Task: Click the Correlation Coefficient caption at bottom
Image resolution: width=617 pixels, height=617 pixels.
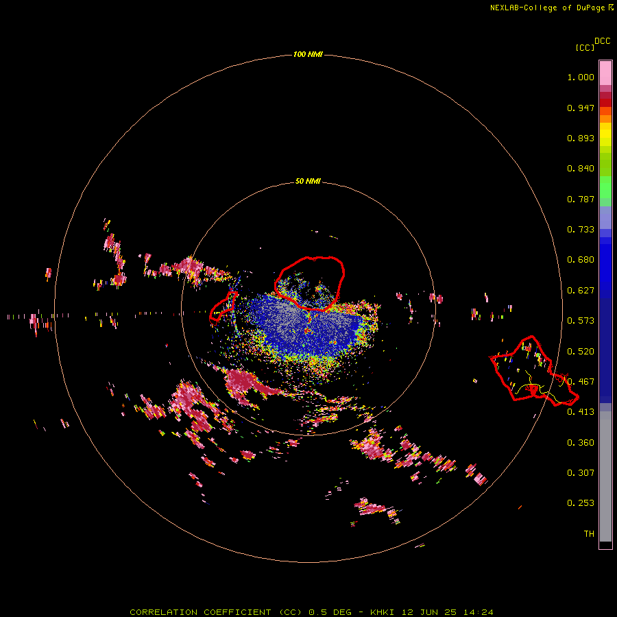Action: point(311,612)
